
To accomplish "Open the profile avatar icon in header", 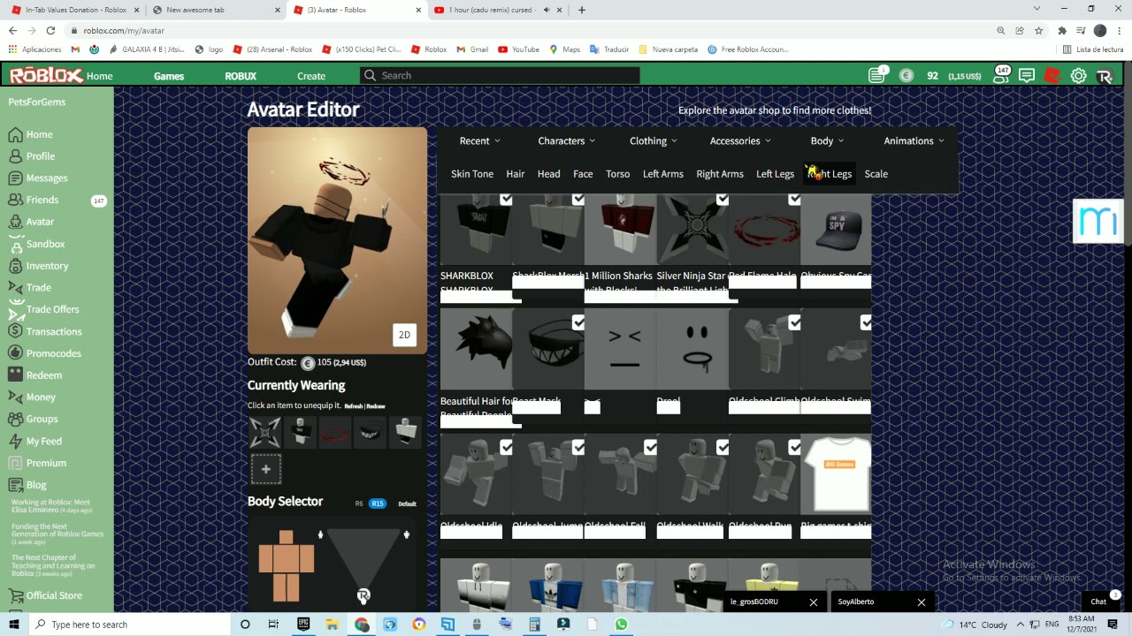I will coord(1104,76).
